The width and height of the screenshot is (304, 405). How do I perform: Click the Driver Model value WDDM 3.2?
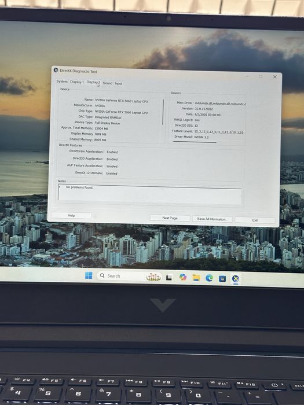coord(201,137)
